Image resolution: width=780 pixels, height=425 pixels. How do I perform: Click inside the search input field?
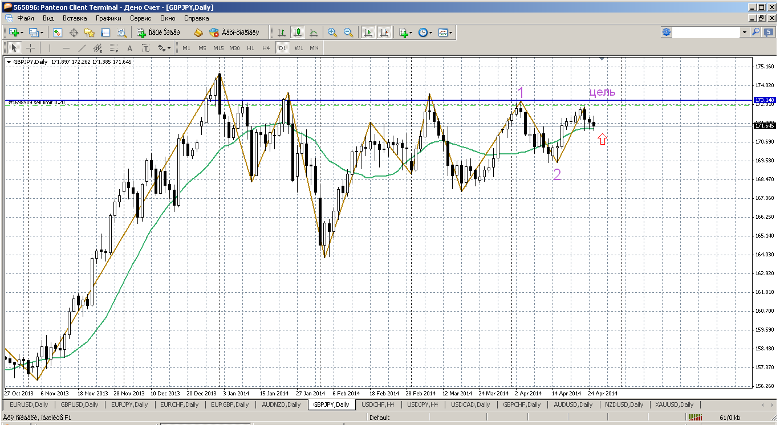pyautogui.click(x=707, y=33)
